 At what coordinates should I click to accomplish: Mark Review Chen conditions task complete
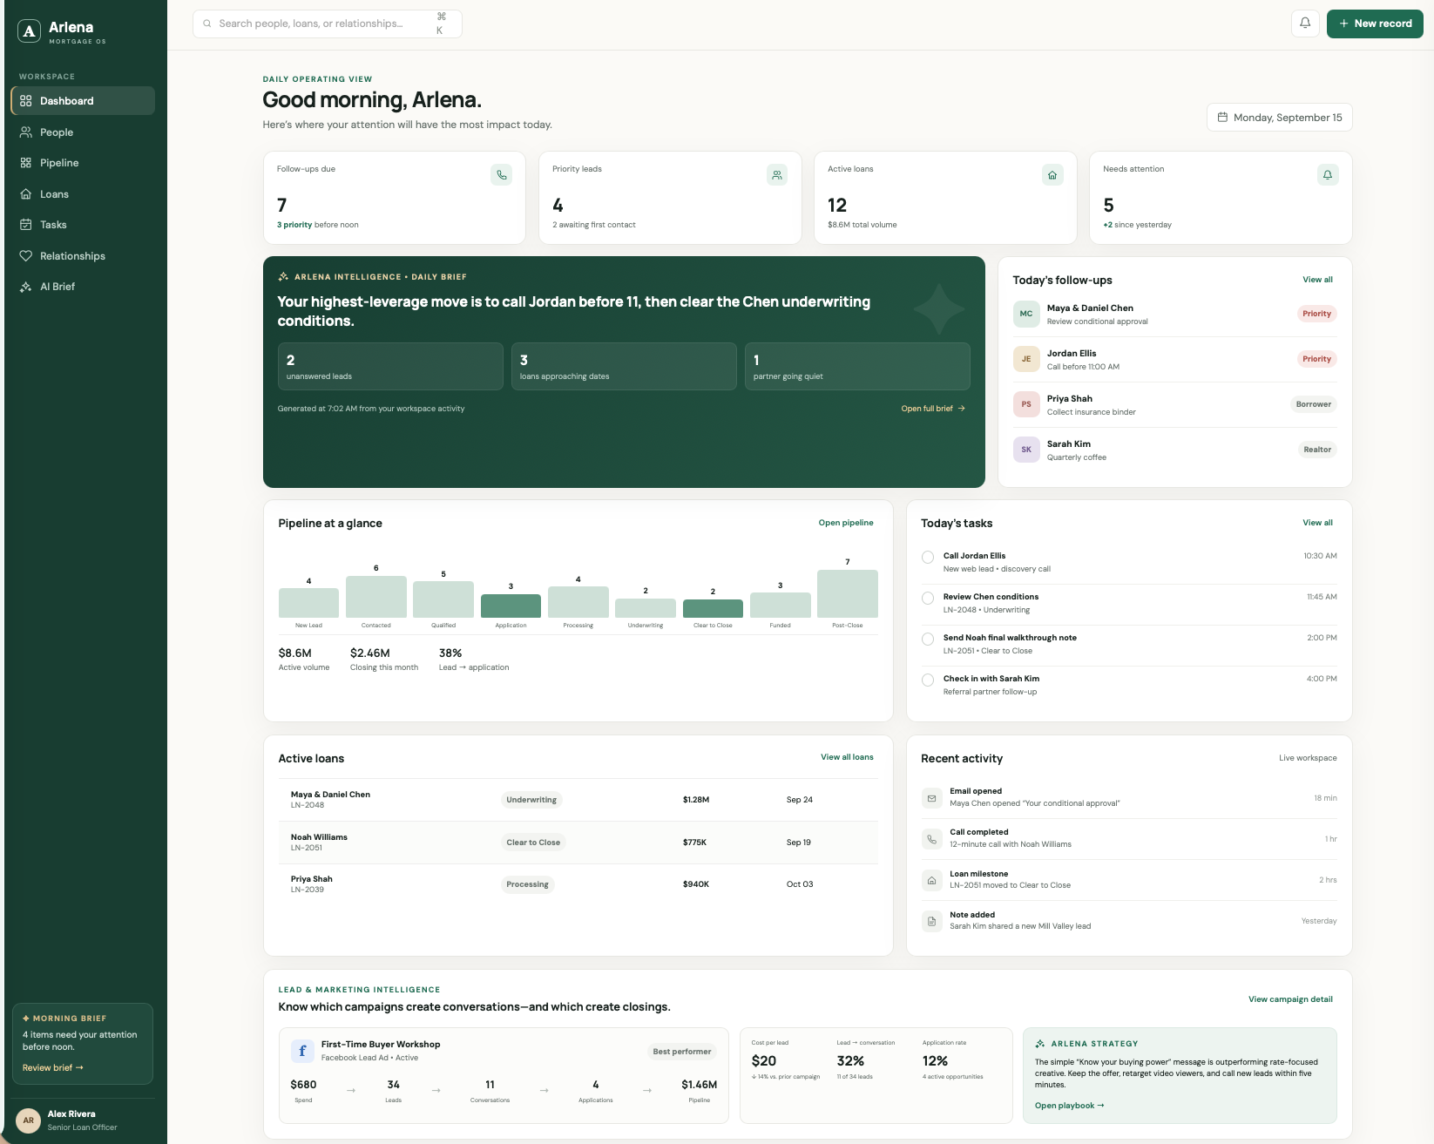928,598
